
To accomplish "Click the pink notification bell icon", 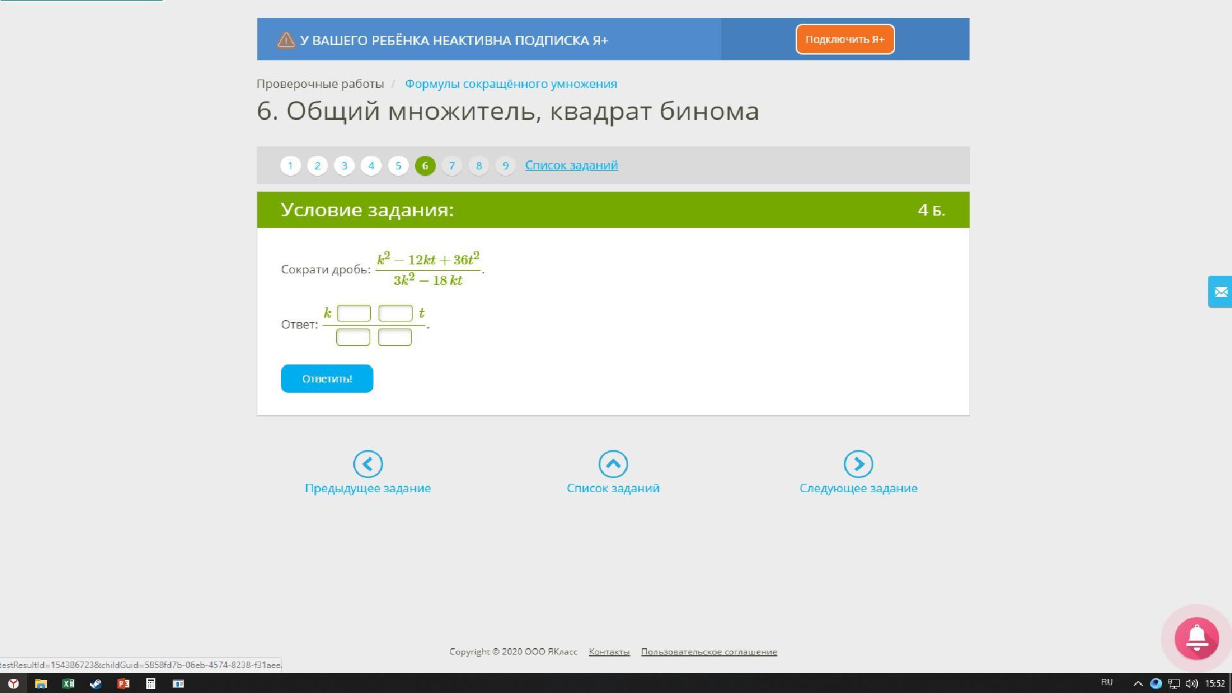I will tap(1196, 637).
